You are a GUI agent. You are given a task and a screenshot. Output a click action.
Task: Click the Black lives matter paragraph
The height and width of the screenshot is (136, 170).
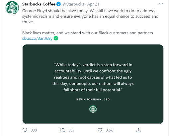[x=88, y=33]
